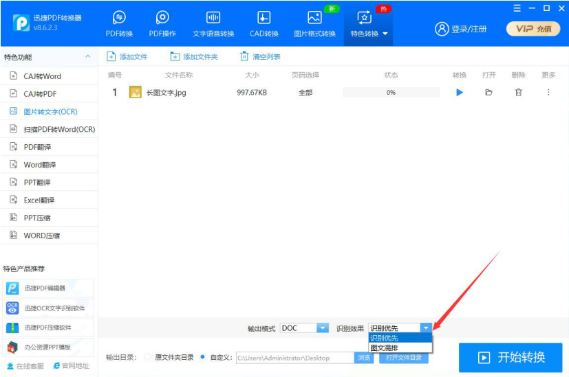Open the 在线客服 link
Image resolution: width=569 pixels, height=377 pixels.
(25, 366)
